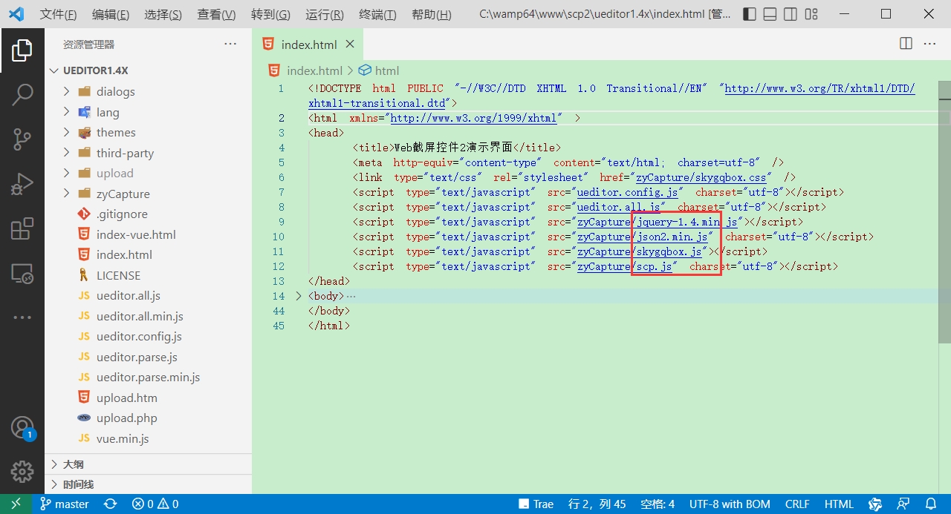Follow the zyCapture/skygqbox.css link
The width and height of the screenshot is (951, 514).
tap(701, 177)
